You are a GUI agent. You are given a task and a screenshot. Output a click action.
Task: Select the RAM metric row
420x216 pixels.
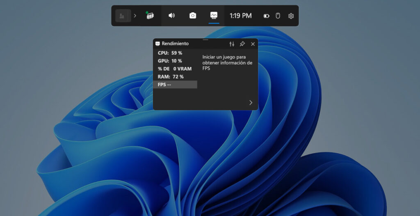coord(176,76)
